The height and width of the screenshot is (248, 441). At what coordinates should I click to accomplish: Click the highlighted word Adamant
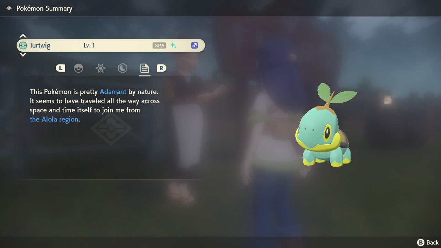tap(113, 92)
